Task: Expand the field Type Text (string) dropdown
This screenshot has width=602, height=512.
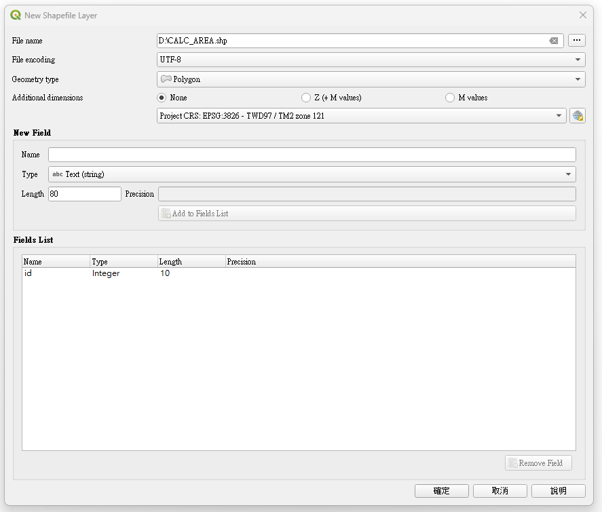Action: [x=312, y=174]
